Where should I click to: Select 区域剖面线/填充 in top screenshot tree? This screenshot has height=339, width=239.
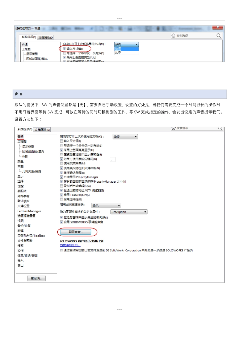click(x=37, y=59)
